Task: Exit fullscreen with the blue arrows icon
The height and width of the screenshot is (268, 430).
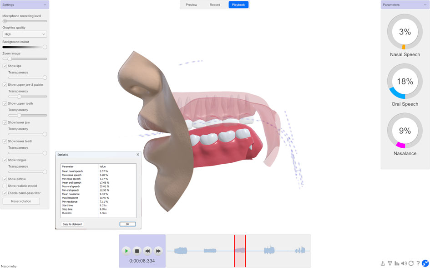Action: (425, 263)
